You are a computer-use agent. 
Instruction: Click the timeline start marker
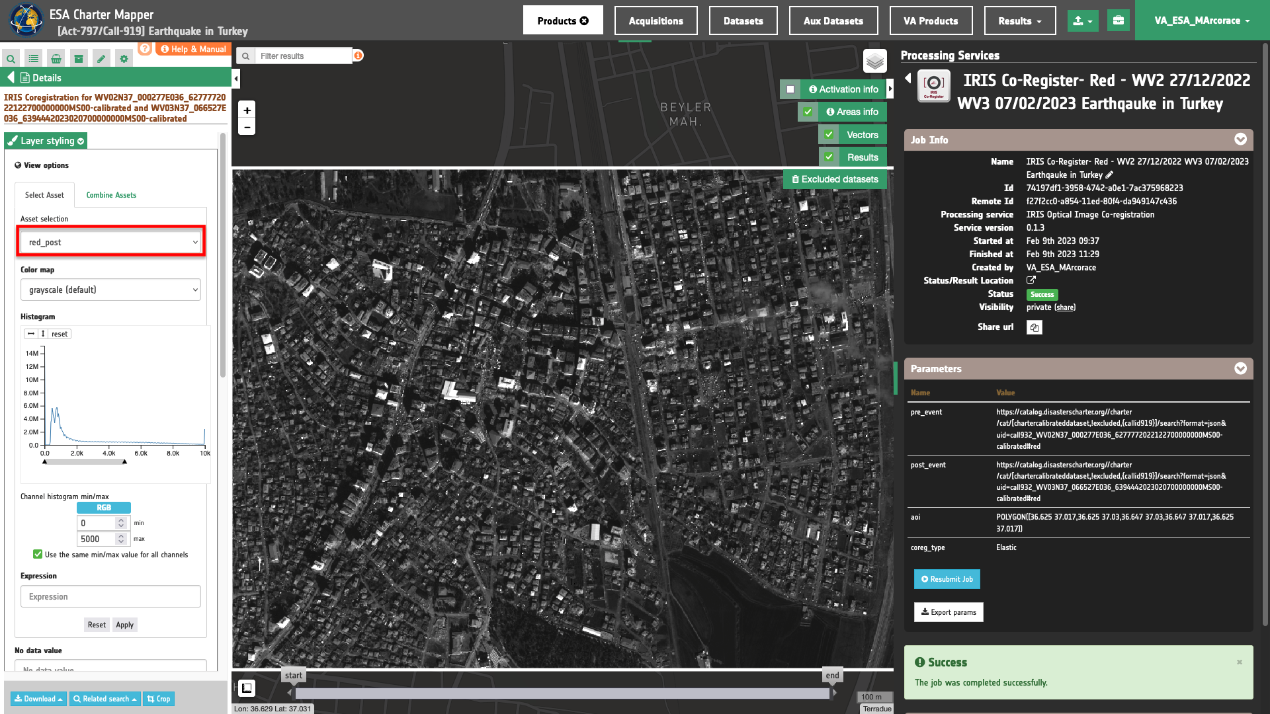click(x=294, y=676)
